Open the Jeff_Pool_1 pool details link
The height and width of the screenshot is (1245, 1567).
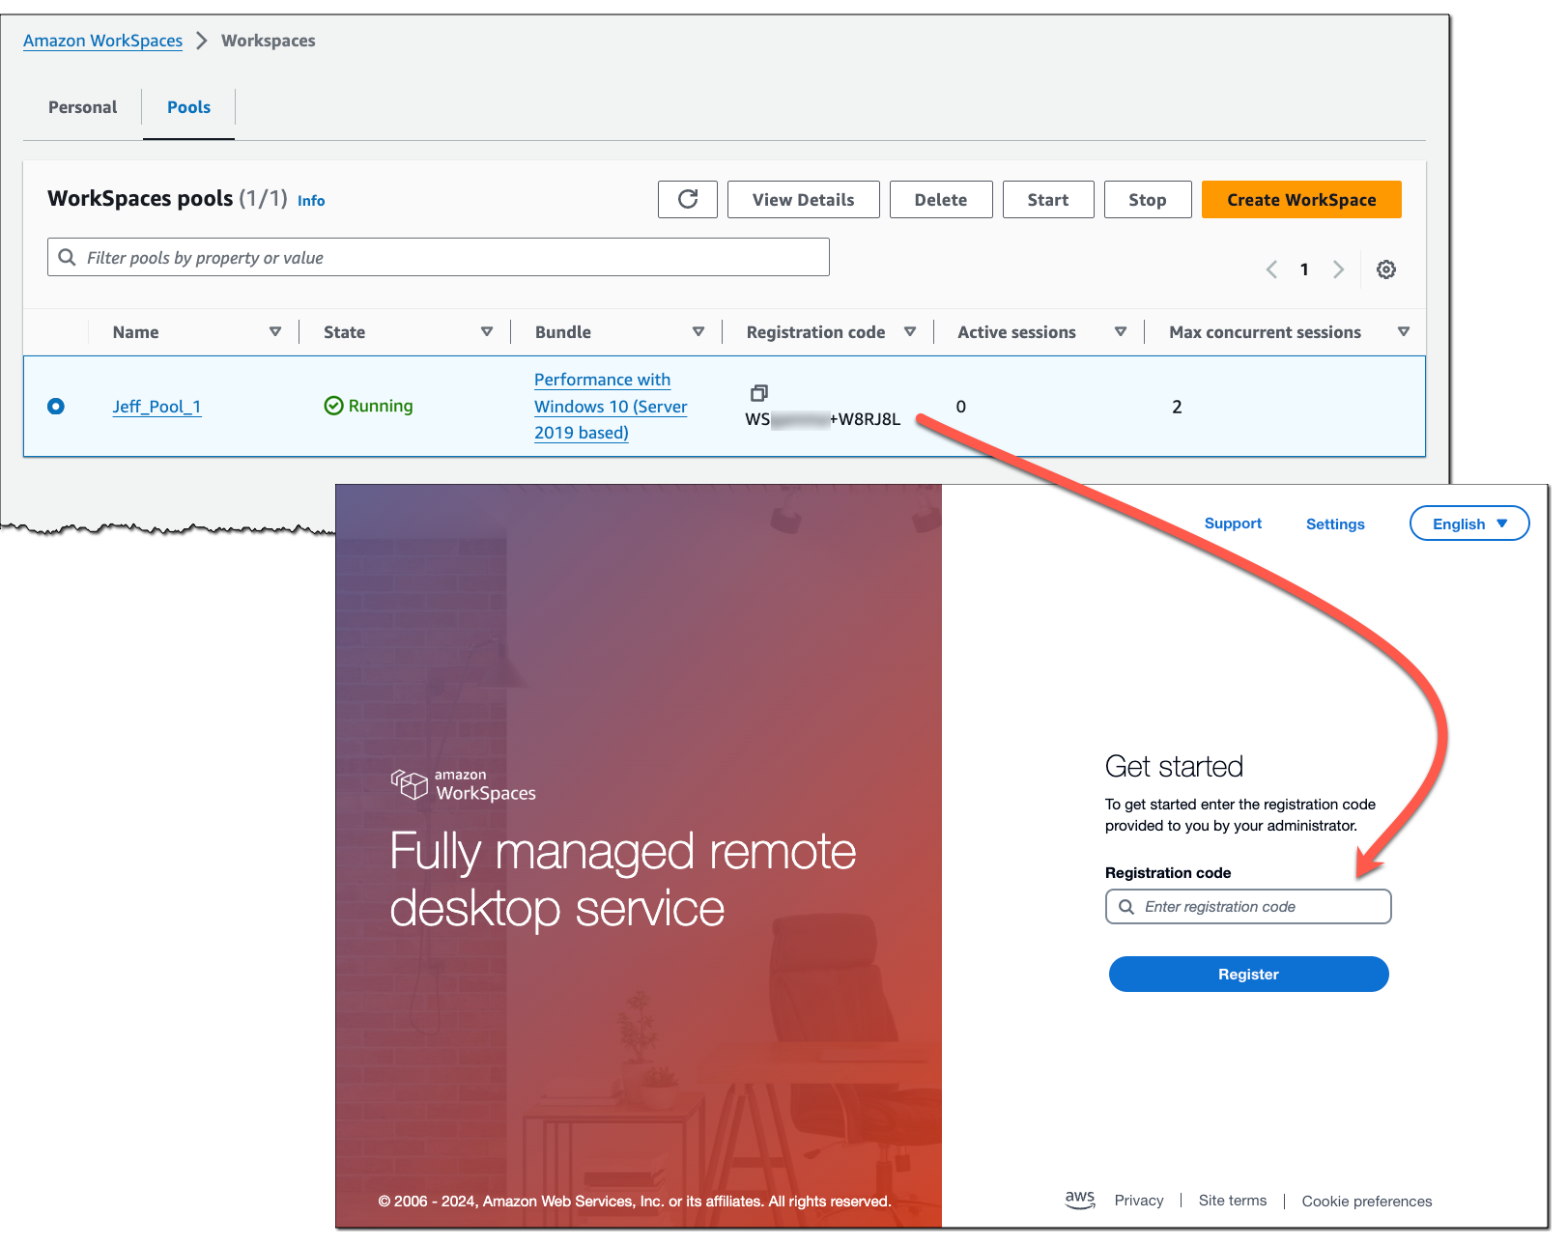157,407
